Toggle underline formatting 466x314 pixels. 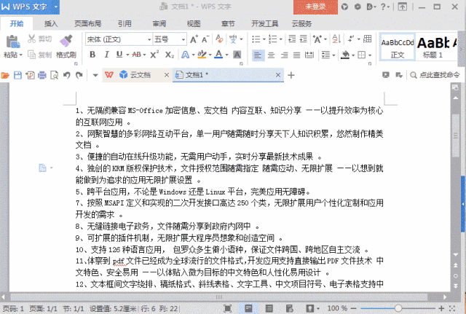(119, 55)
